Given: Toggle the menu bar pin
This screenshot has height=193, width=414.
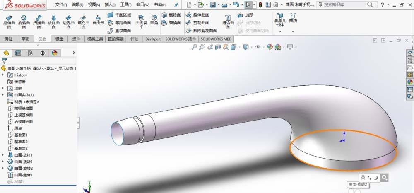Looking at the screenshot, I should coord(176,5).
